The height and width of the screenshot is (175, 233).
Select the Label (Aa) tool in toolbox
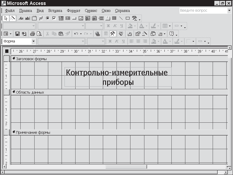pyautogui.click(x=21, y=18)
